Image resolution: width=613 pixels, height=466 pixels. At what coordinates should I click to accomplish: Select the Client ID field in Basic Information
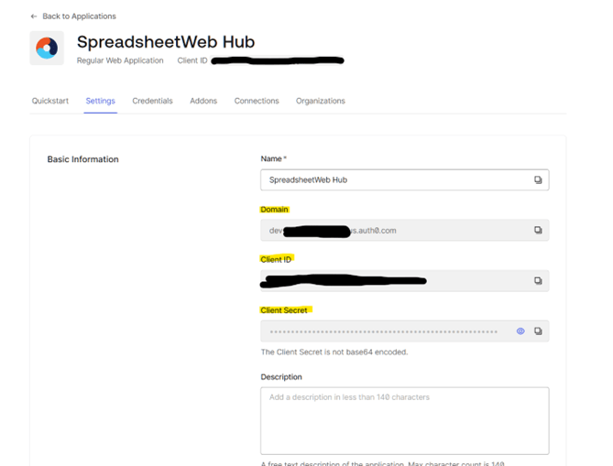click(x=394, y=281)
